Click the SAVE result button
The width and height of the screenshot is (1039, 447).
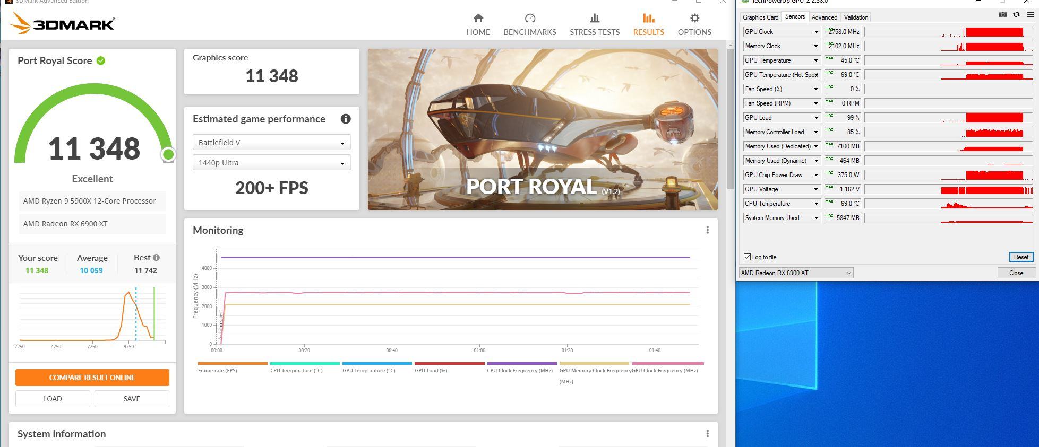tap(132, 399)
